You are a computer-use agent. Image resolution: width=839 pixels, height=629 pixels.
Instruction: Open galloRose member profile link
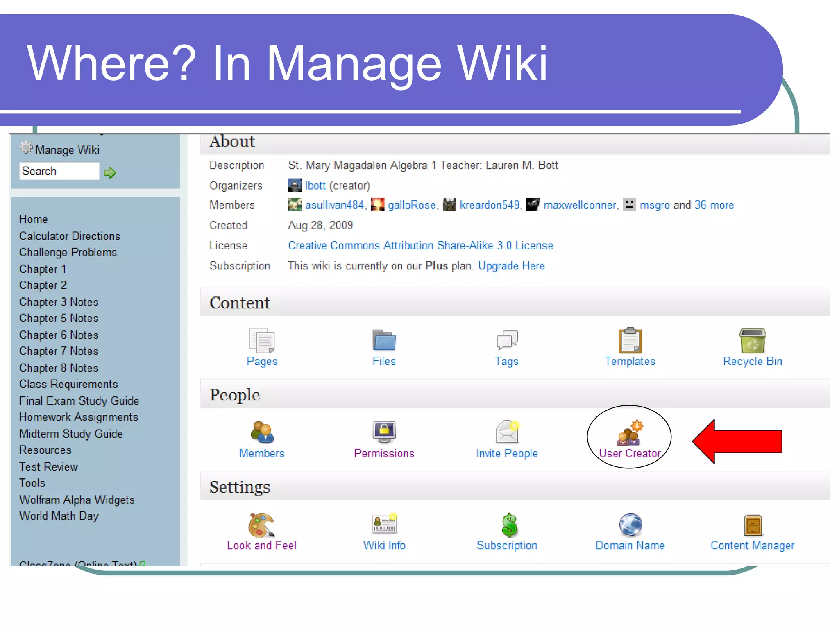click(x=411, y=205)
